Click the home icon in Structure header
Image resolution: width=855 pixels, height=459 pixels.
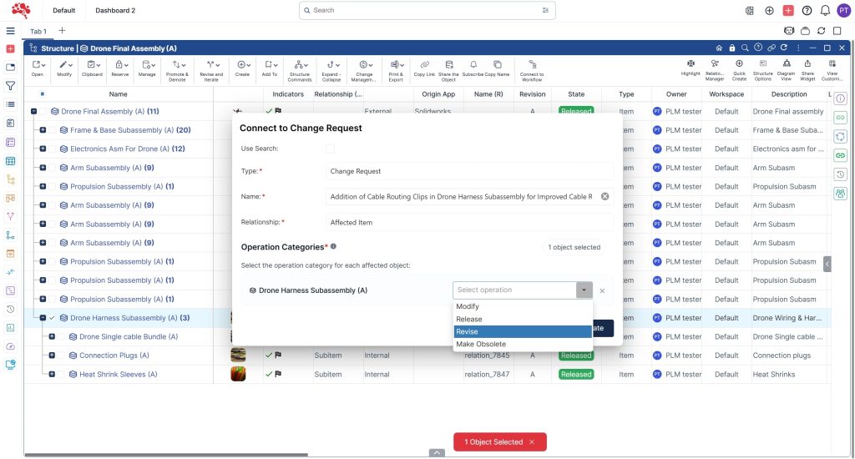(x=719, y=48)
